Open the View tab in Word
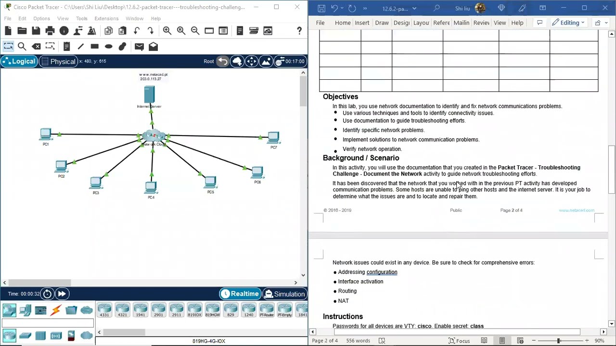The image size is (616, 346). tap(500, 23)
